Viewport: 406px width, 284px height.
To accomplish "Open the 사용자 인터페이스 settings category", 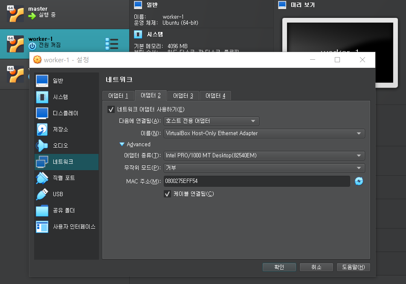I will [66, 226].
